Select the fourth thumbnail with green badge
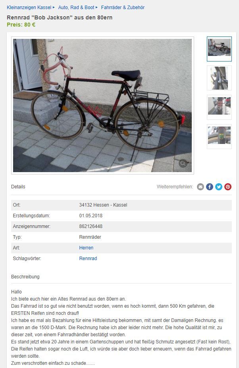Screen dimensions: 239x368 click(x=219, y=136)
